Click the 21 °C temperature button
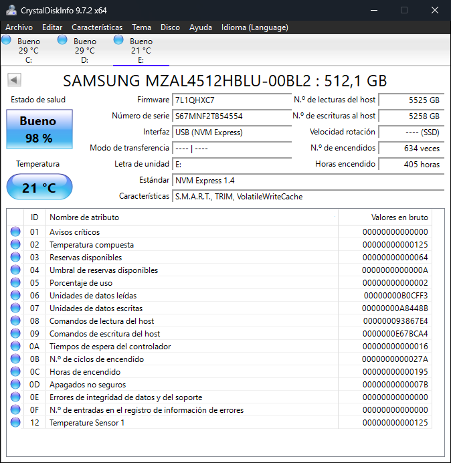The height and width of the screenshot is (463, 451). 39,187
